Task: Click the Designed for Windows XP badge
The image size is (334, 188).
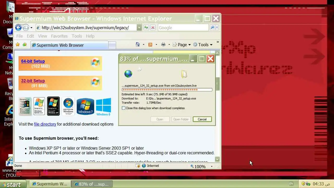Action: [53, 106]
